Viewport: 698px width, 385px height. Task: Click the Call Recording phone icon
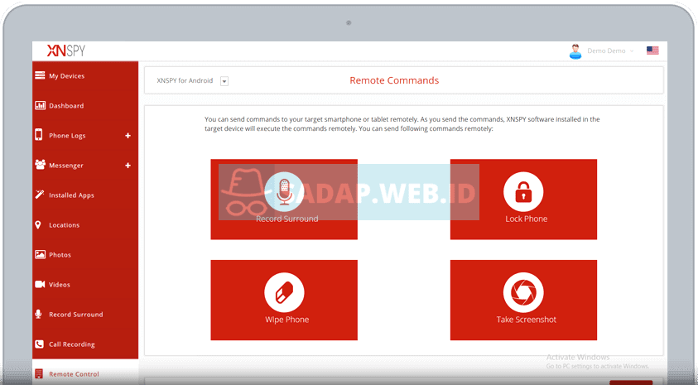coord(39,344)
